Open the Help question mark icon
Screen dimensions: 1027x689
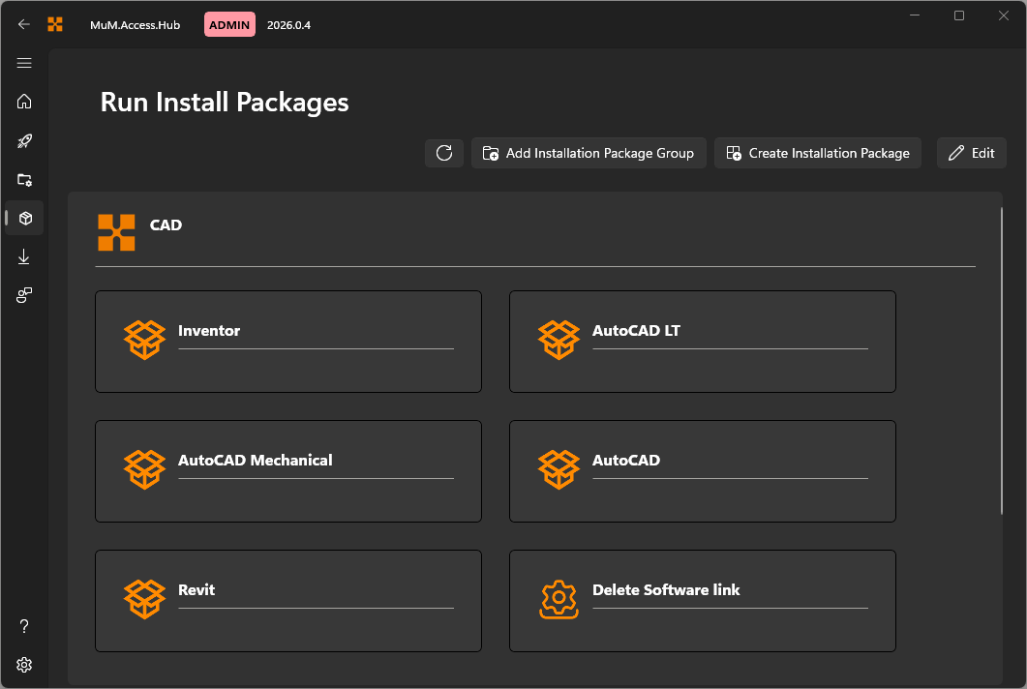pos(24,626)
